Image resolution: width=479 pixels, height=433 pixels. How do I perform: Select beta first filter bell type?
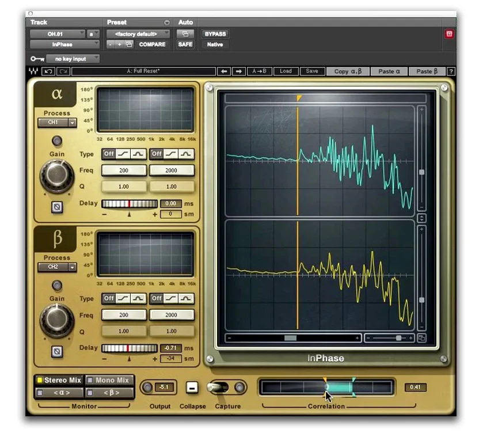pyautogui.click(x=138, y=298)
